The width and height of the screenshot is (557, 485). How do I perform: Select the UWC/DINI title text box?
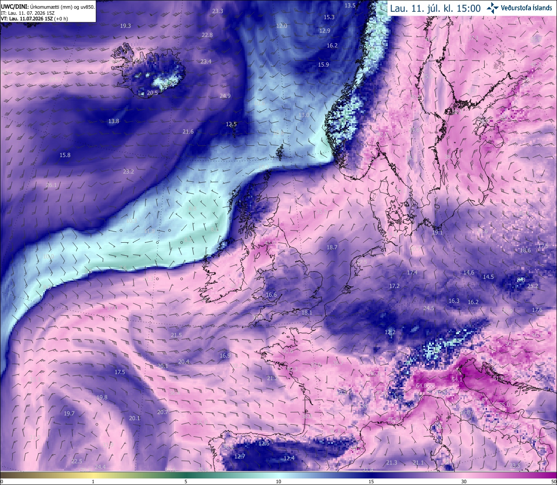point(48,11)
